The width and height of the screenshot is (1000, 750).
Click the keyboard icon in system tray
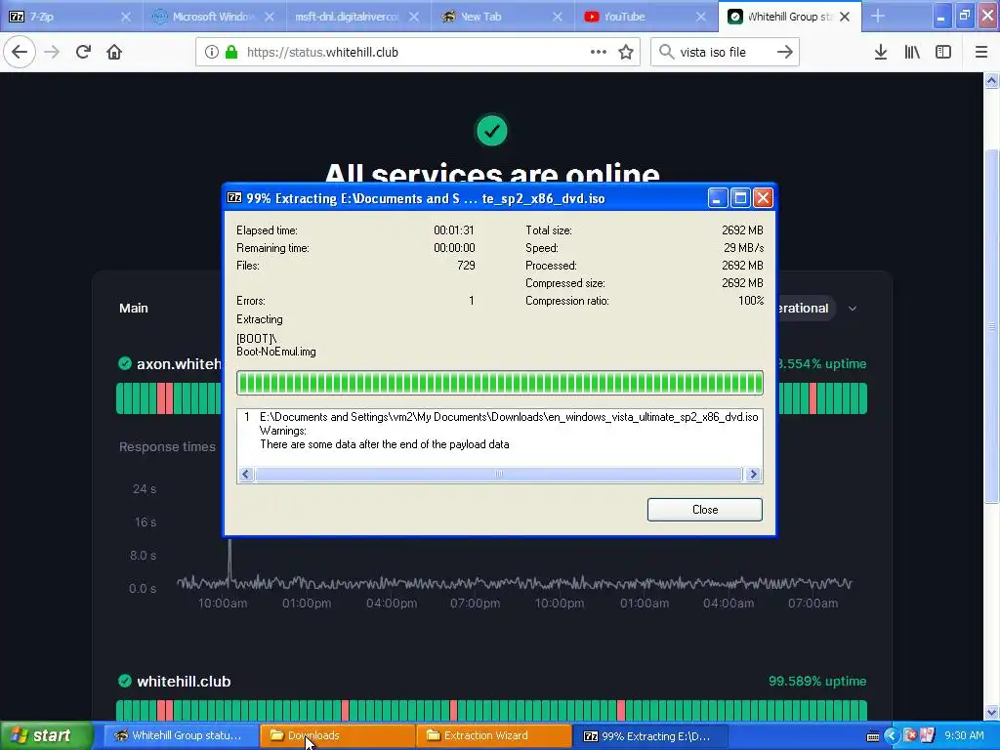[x=873, y=736]
